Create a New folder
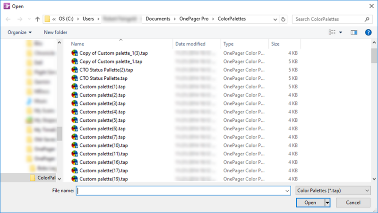Screen dimensions: 378x213 coord(55,32)
